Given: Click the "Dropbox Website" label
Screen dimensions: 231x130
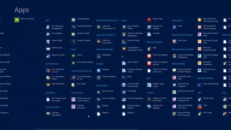Looking at the screenshot, I should point(109,77).
